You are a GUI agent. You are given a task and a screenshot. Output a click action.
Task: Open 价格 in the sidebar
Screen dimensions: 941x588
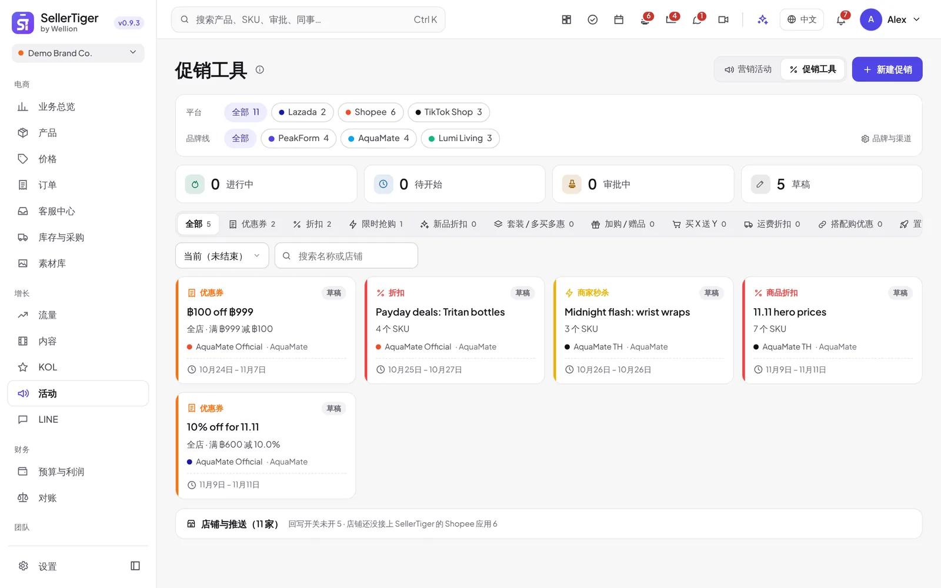(78, 159)
